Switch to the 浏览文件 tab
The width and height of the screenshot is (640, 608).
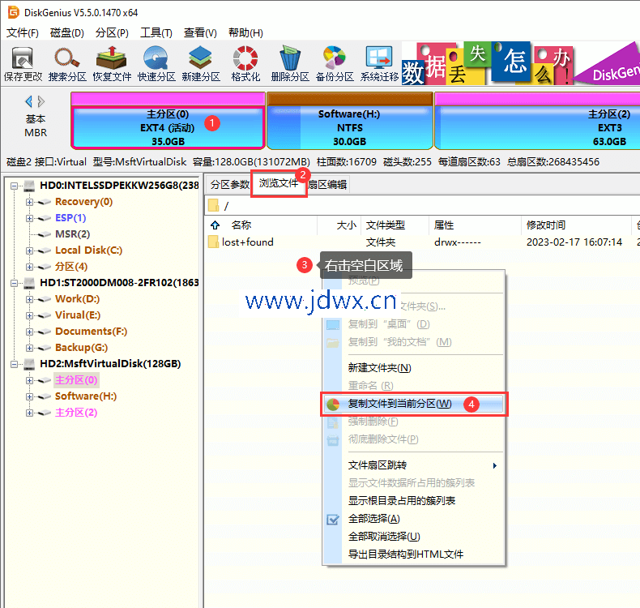pos(279,183)
